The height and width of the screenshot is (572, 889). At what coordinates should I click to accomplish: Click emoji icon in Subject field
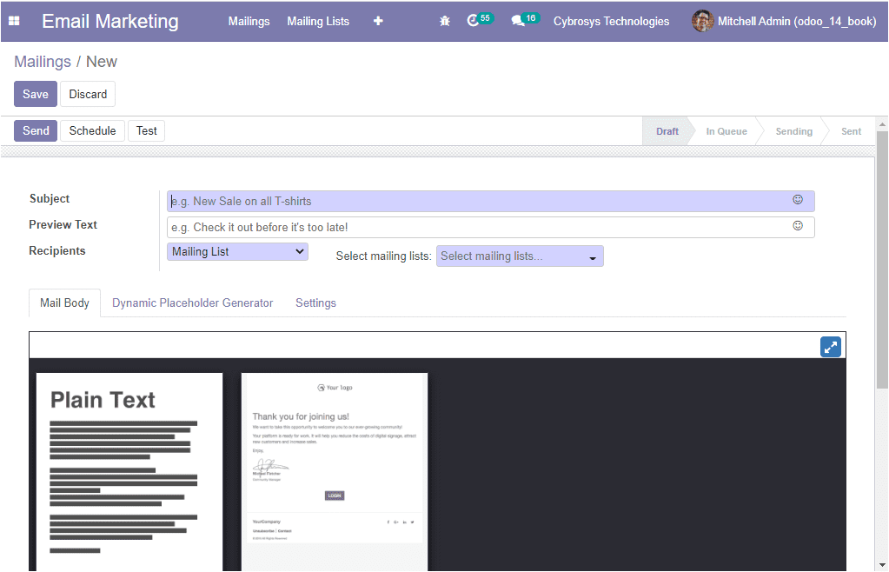coord(798,200)
